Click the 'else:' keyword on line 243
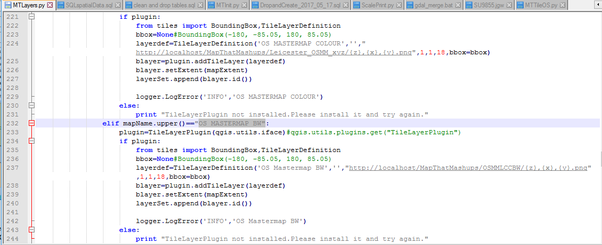The width and height of the screenshot is (602, 245). (130, 230)
